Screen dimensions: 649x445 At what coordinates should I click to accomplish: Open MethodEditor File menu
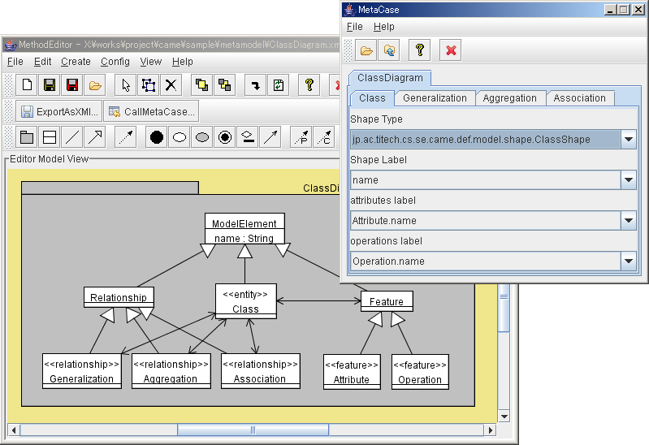[x=15, y=62]
